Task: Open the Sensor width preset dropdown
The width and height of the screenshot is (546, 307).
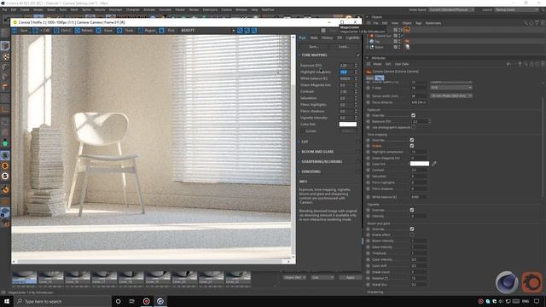Action: 451,96
